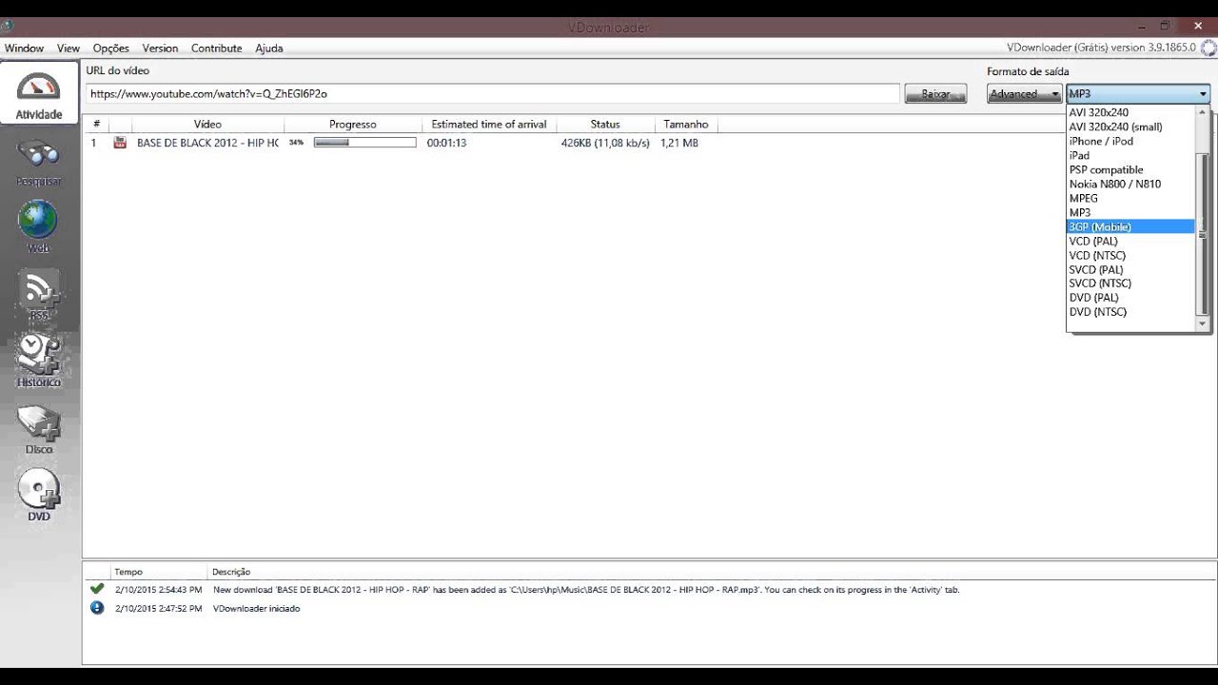Click the download progress bar
This screenshot has width=1218, height=685.
click(x=365, y=143)
